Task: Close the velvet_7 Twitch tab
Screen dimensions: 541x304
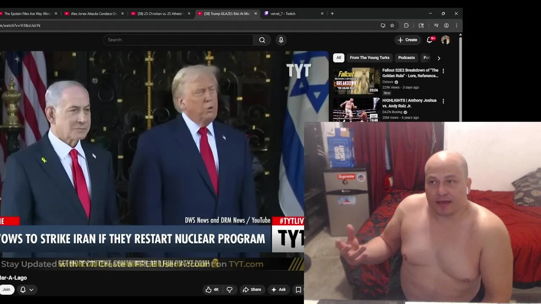Action: tap(322, 14)
